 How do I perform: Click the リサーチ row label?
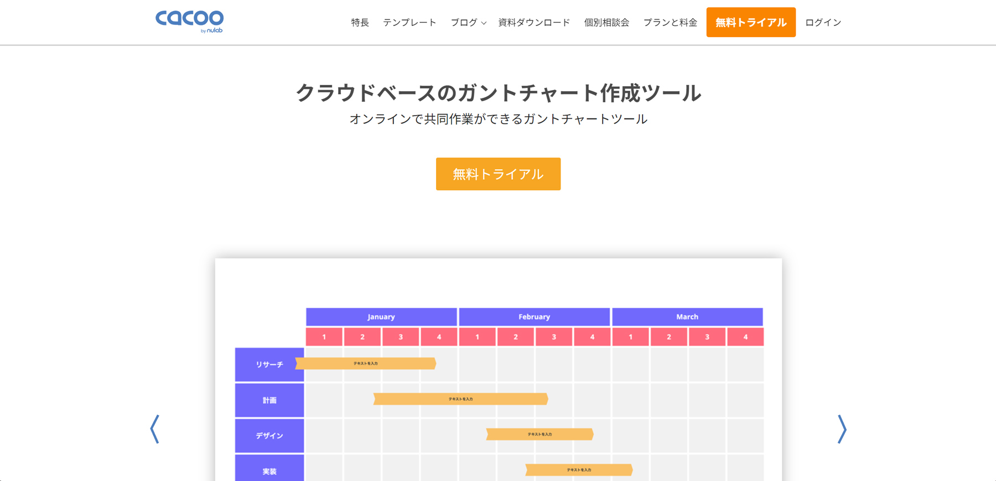269,364
